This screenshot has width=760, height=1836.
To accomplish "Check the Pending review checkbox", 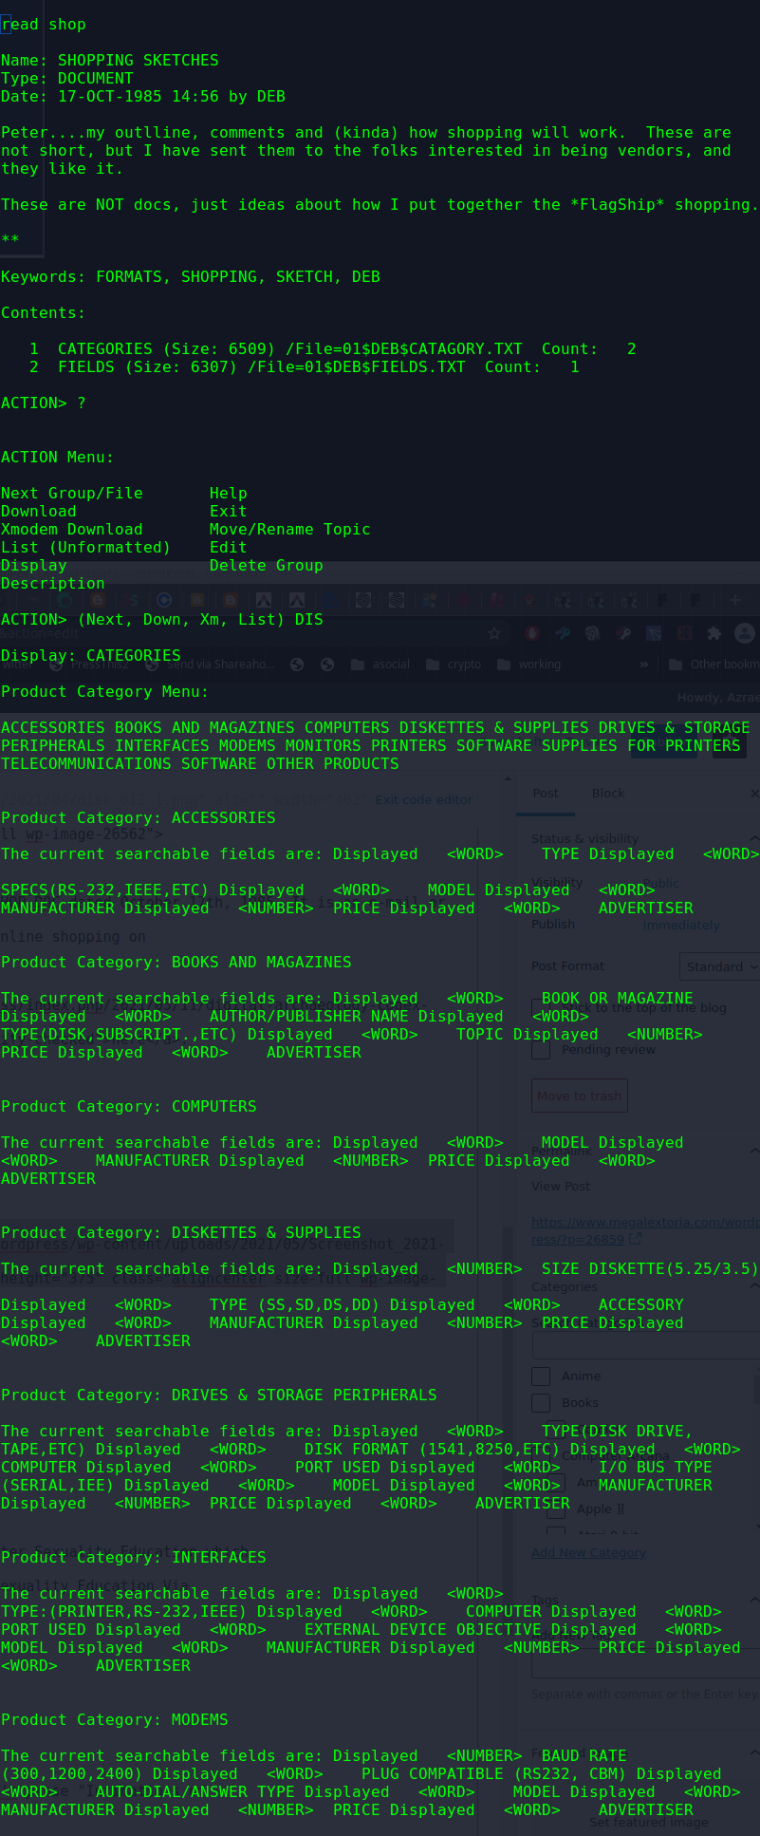I will 541,1050.
